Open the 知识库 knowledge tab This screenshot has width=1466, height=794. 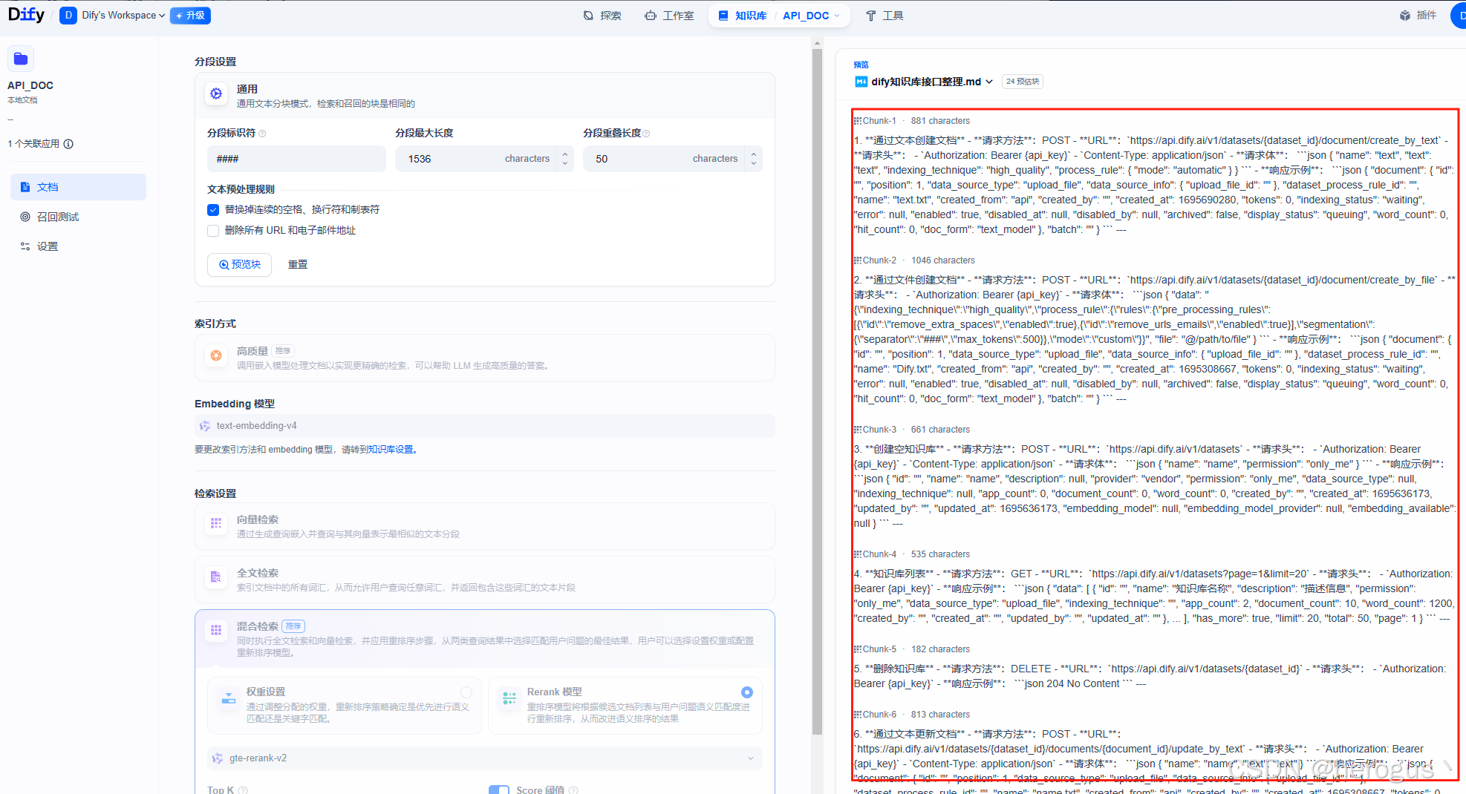coord(743,16)
